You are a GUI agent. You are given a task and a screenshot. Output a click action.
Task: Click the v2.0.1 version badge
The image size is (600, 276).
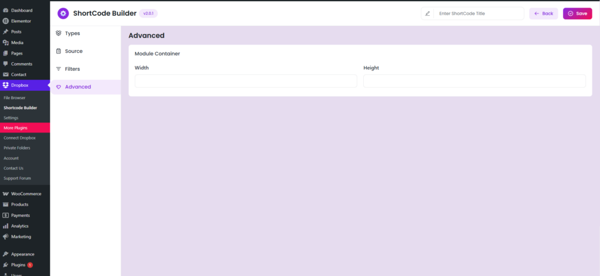pos(148,13)
